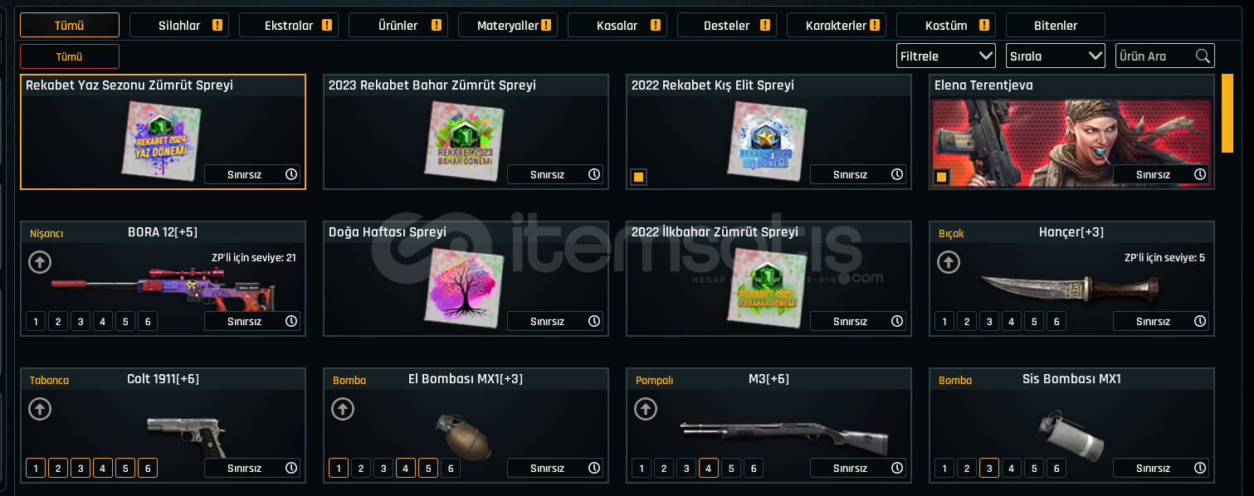Toggle the orange checkbox on Elena Terentjeva
This screenshot has height=496, width=1254.
[x=941, y=177]
